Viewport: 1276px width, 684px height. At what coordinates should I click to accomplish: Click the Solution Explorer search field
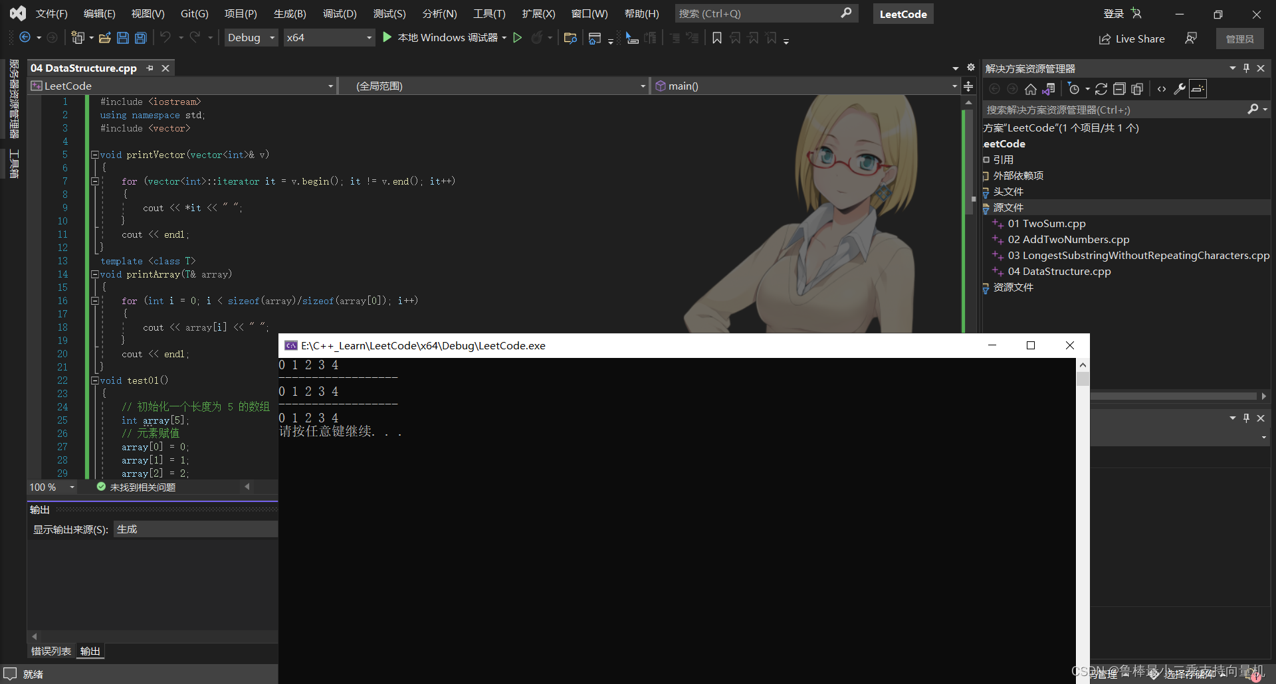(x=1115, y=110)
